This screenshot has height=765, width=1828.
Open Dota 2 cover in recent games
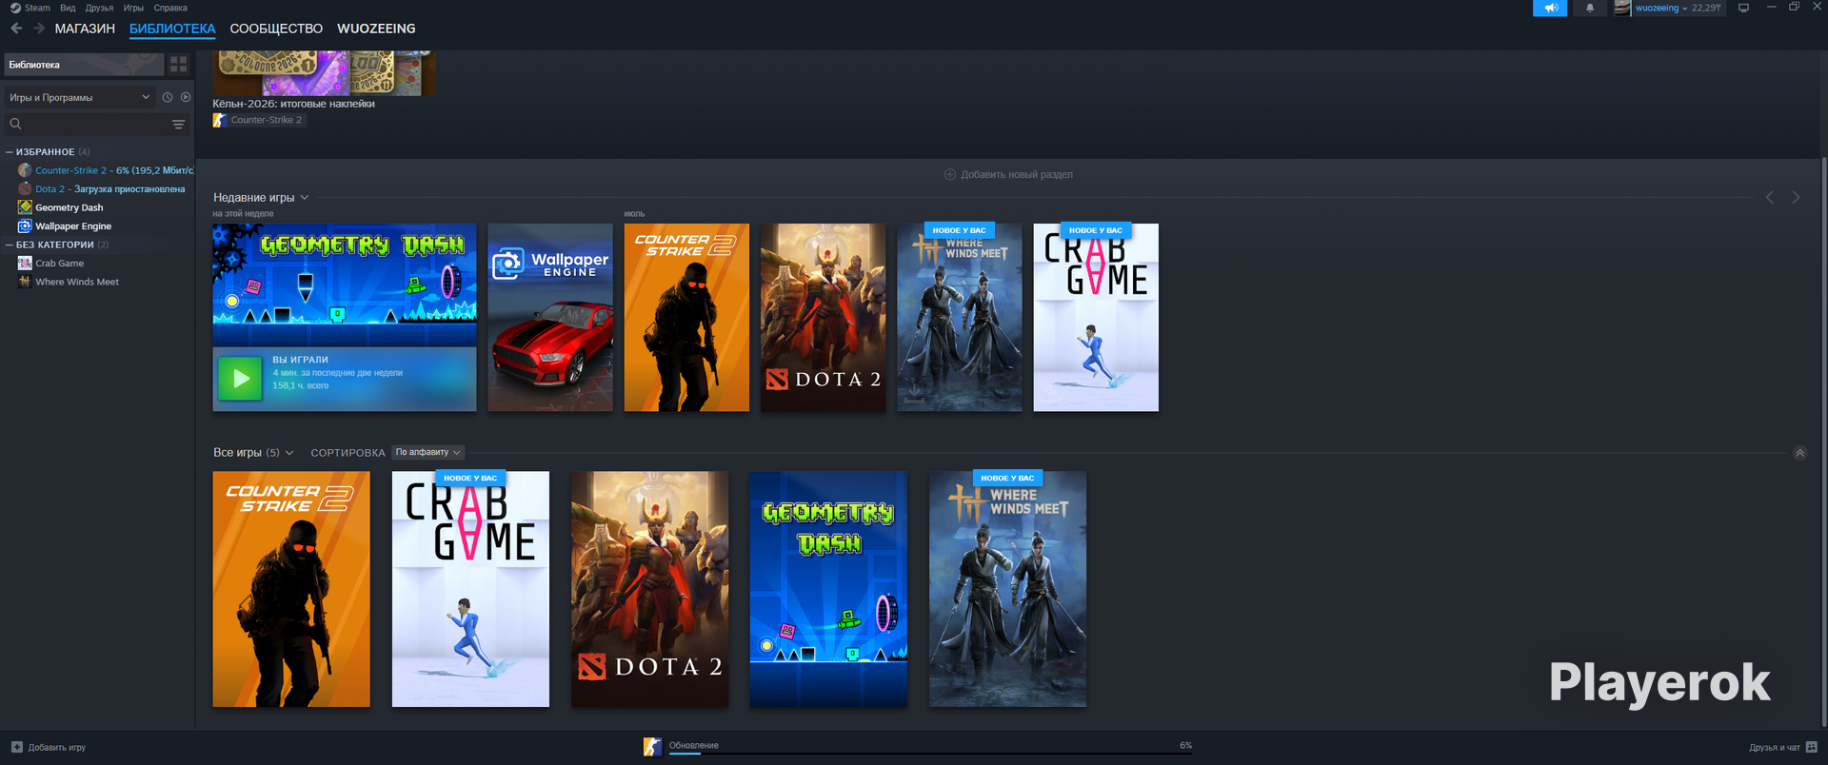click(x=824, y=318)
